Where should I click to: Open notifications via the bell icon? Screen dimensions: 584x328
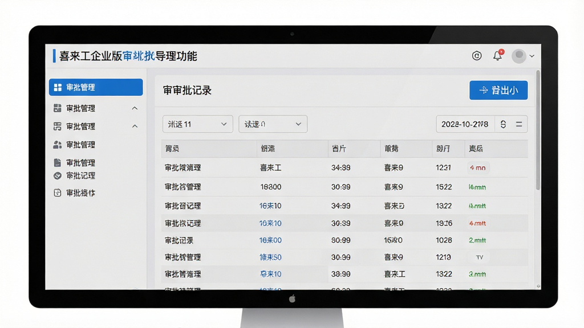pyautogui.click(x=497, y=55)
